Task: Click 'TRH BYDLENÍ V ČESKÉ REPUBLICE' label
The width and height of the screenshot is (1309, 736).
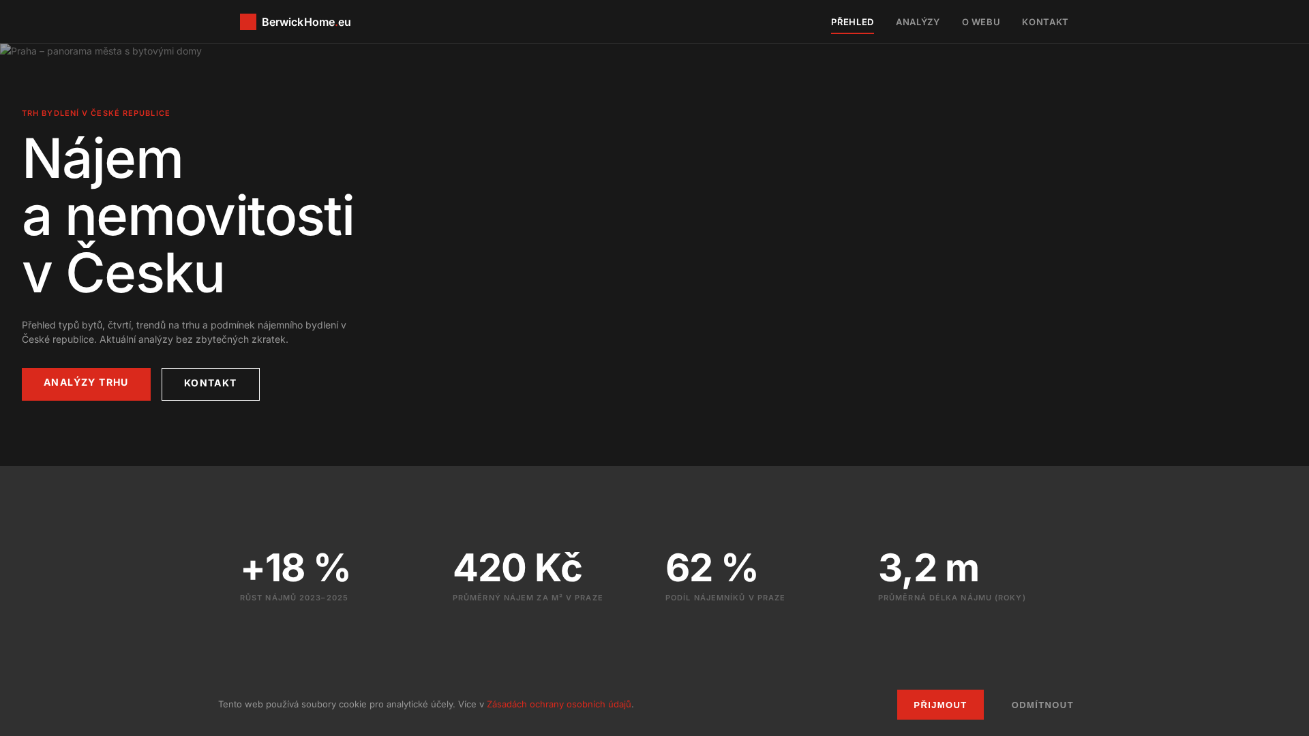Action: coord(96,113)
